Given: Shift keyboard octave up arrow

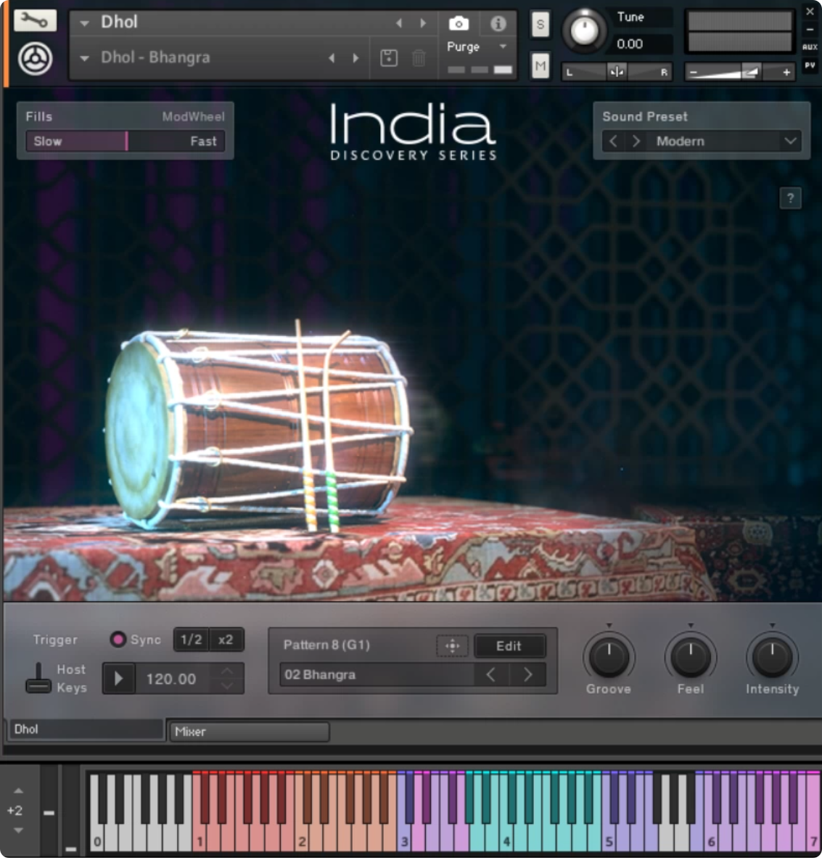Looking at the screenshot, I should [18, 791].
